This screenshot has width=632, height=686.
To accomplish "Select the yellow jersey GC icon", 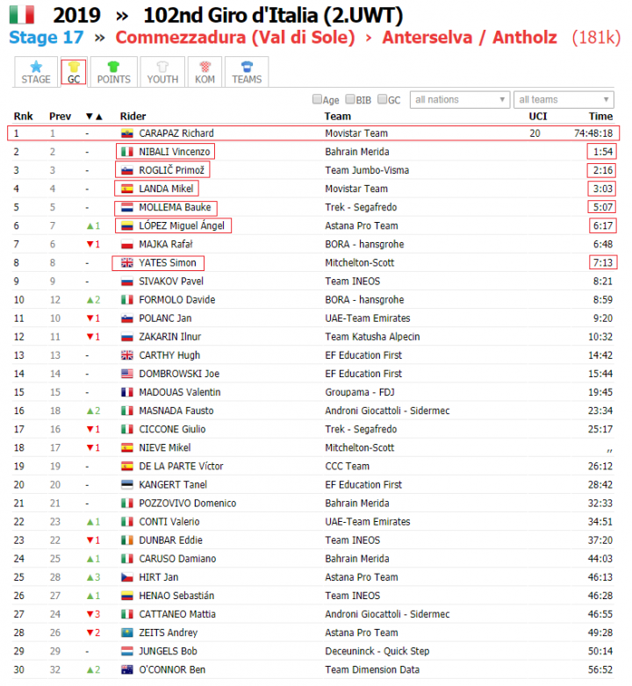I will 74,67.
